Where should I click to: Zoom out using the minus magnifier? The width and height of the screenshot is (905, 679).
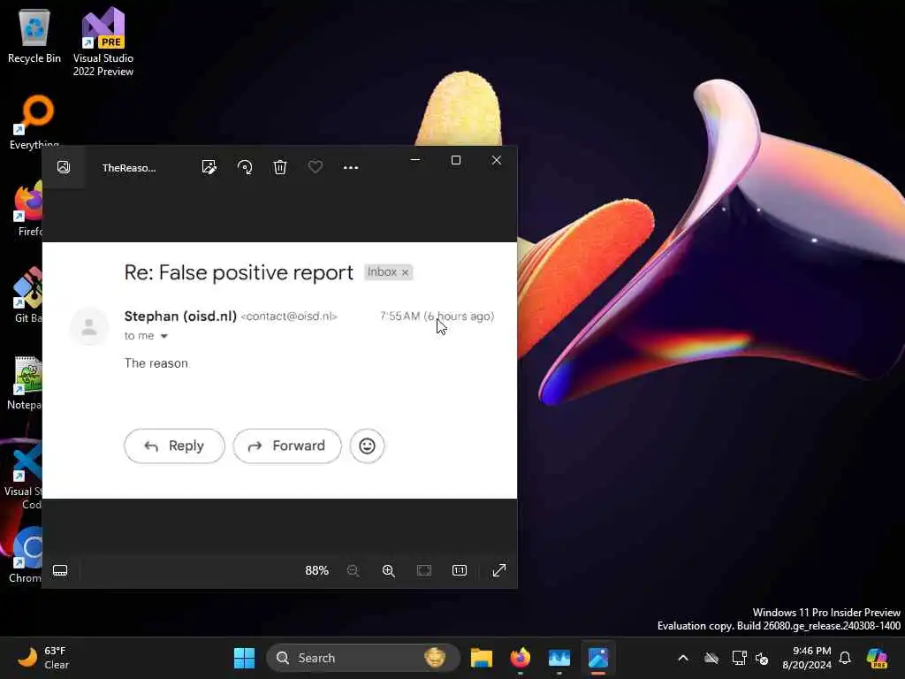pos(354,570)
